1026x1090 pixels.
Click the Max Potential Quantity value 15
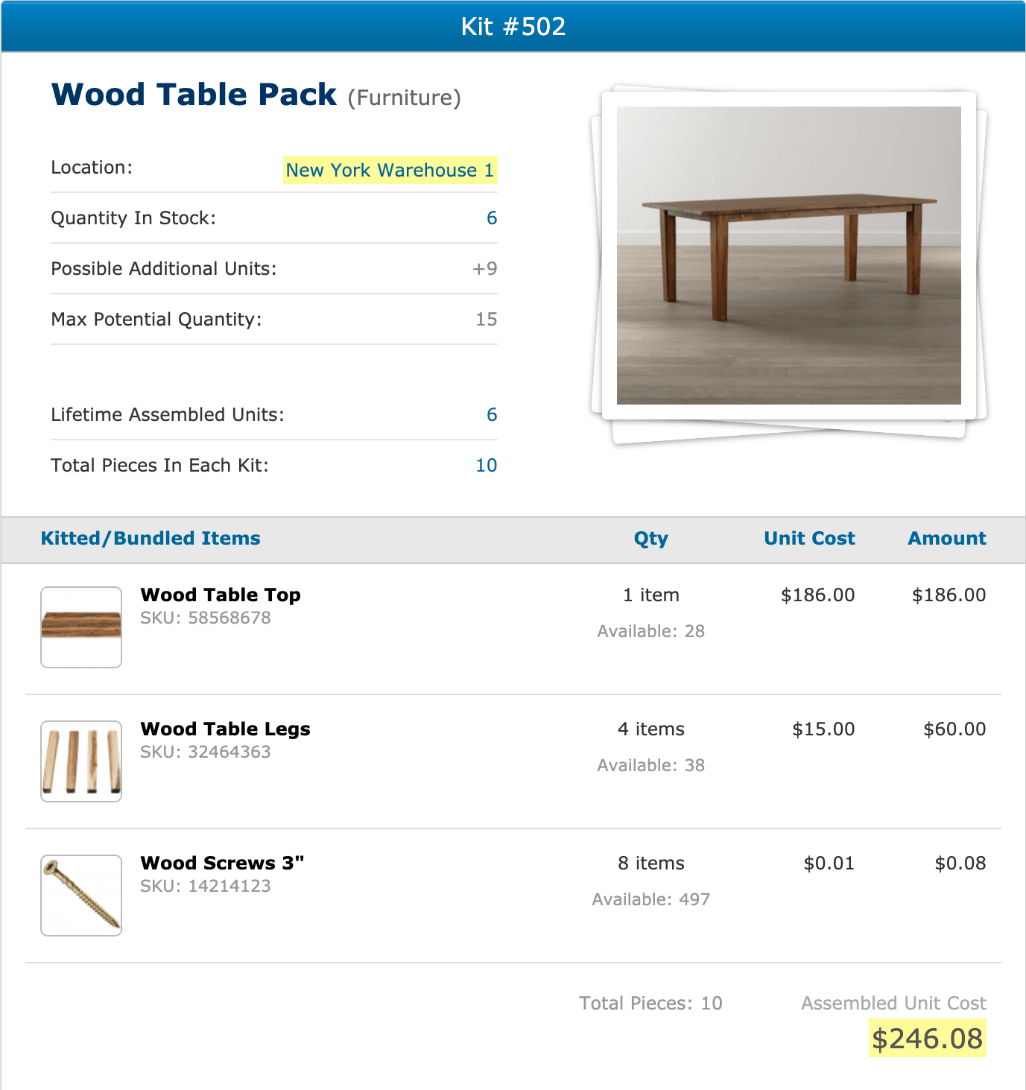(486, 320)
